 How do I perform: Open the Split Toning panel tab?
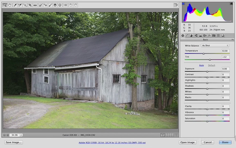point(201,35)
